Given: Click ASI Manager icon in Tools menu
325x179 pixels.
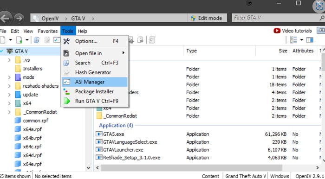Looking at the screenshot, I should pyautogui.click(x=66, y=82).
